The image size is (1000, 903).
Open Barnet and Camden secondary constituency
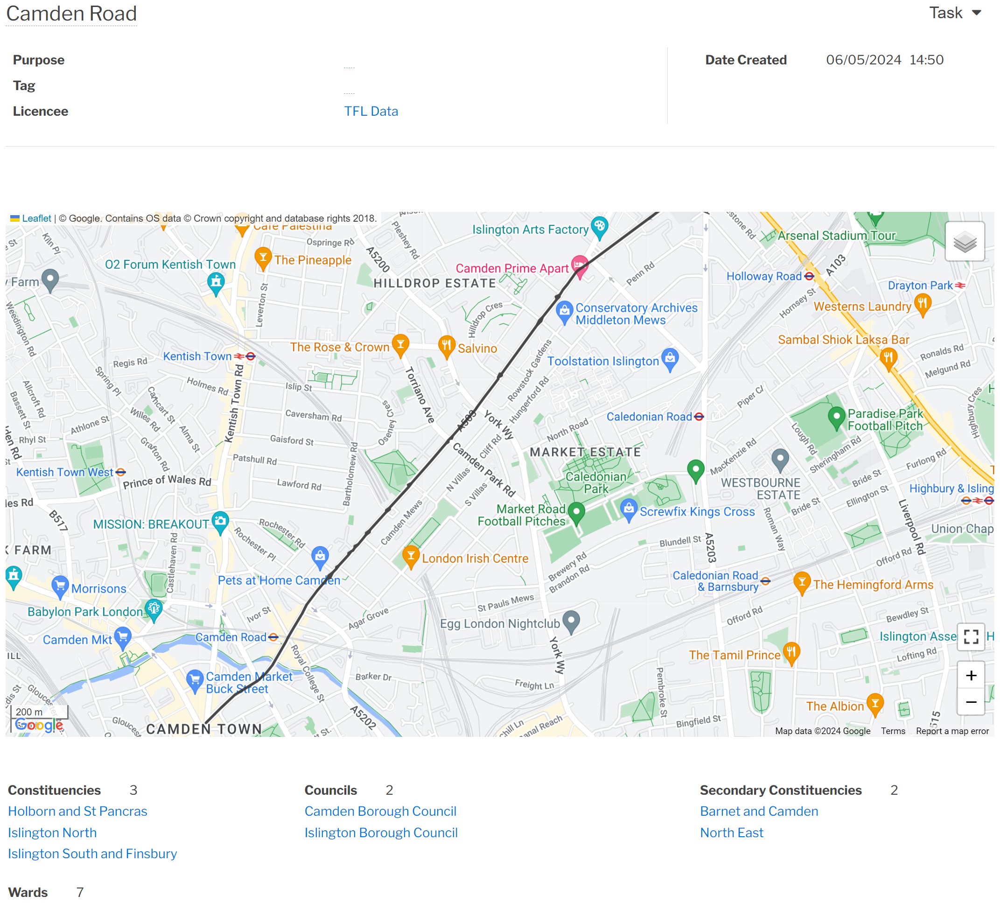coord(759,811)
